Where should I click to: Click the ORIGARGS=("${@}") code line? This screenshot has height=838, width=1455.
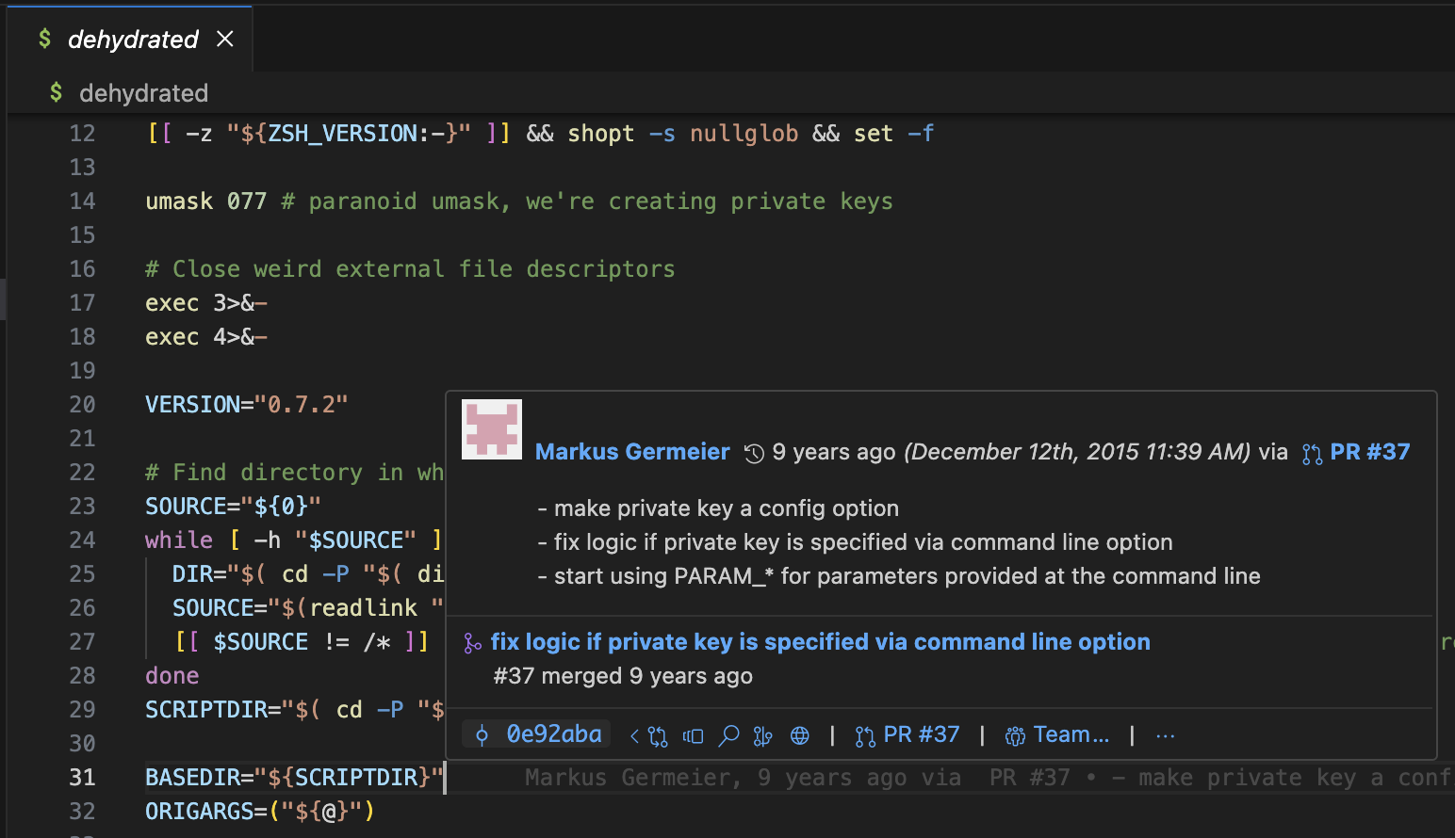(260, 812)
